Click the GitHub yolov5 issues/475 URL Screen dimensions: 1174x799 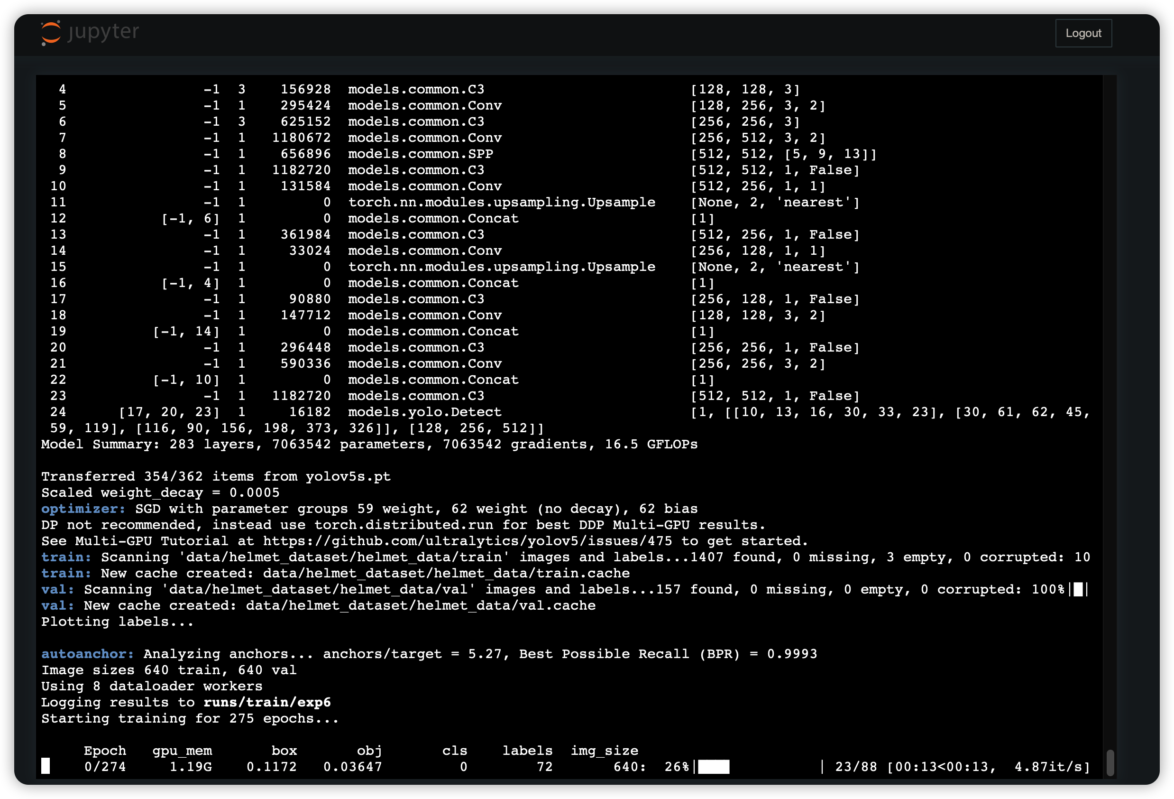point(468,541)
